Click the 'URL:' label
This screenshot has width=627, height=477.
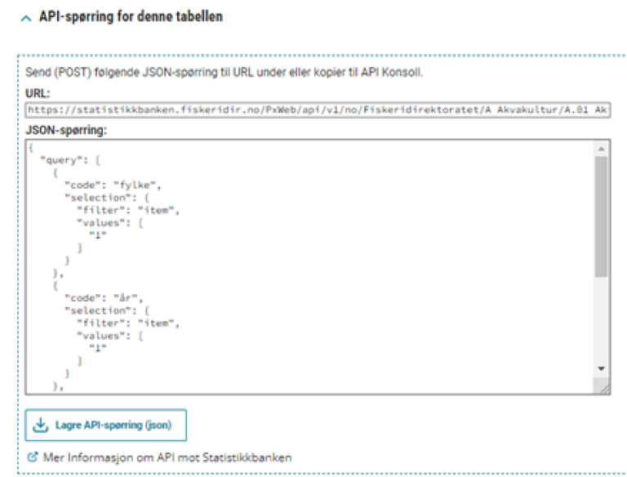38,94
